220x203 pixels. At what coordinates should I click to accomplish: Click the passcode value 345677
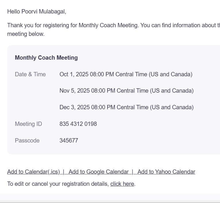coord(69,140)
